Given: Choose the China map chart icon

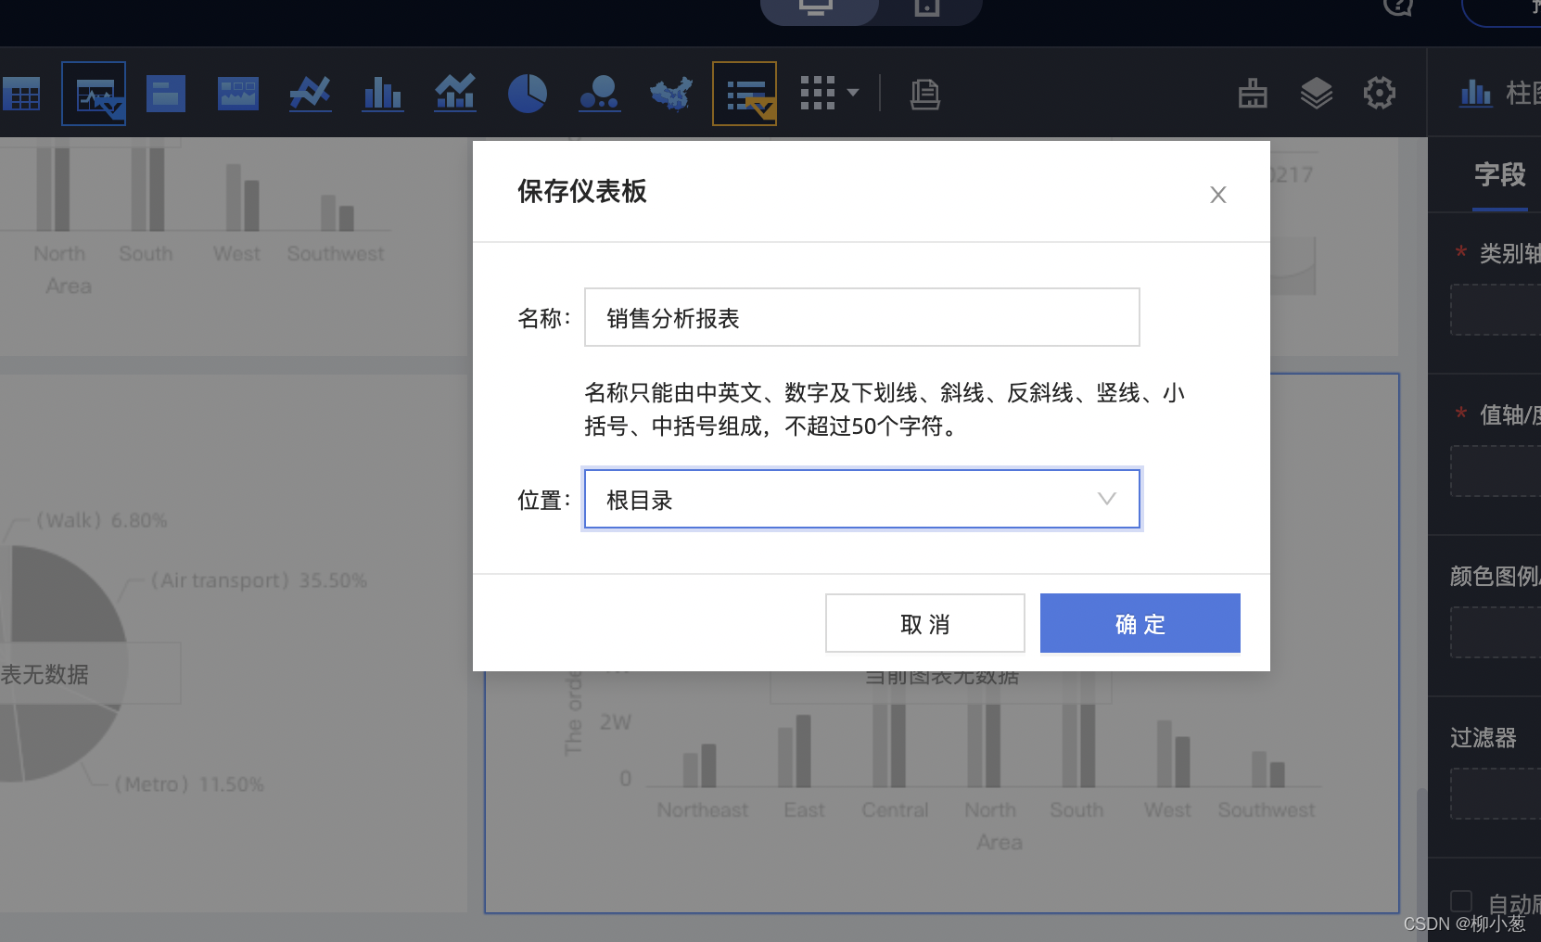Looking at the screenshot, I should [672, 94].
